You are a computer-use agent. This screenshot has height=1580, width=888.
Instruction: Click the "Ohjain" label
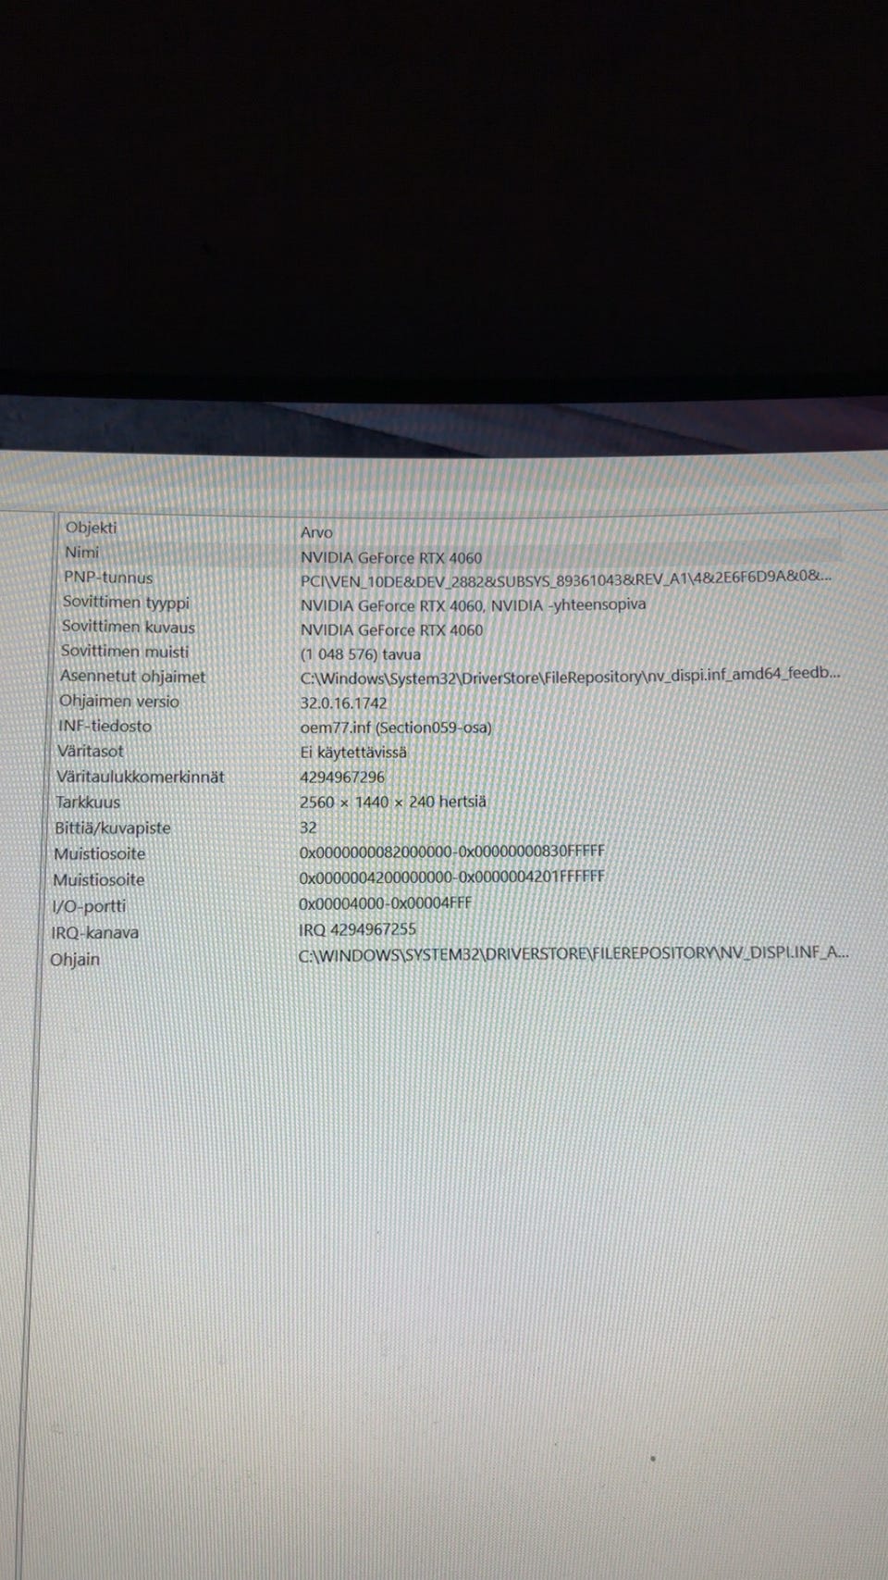75,960
